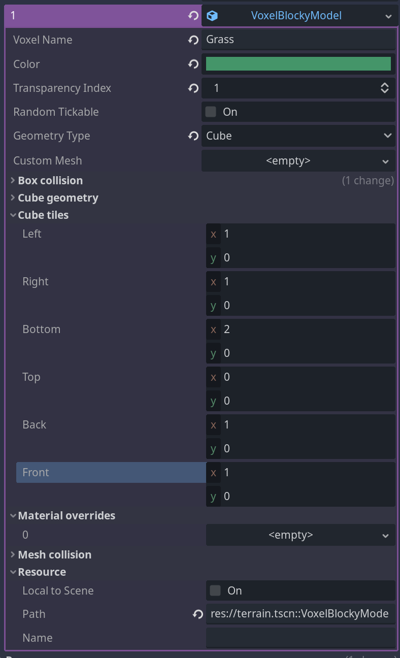Viewport: 400px width, 658px height.
Task: Revert the resource Path property
Action: coord(197,614)
